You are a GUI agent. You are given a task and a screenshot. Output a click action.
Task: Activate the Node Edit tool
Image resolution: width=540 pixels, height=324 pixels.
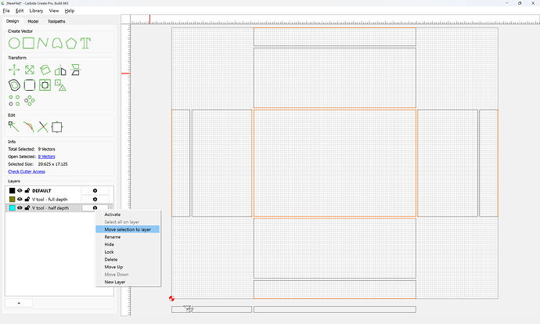pyautogui.click(x=14, y=127)
